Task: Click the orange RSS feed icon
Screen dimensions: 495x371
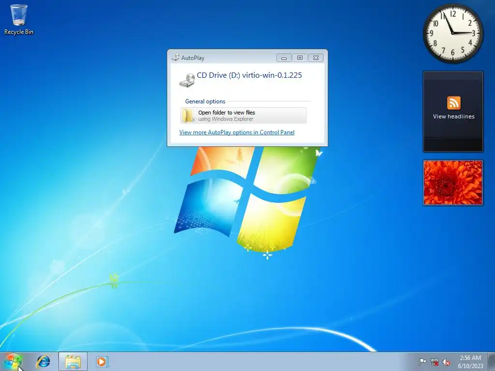Action: 453,103
